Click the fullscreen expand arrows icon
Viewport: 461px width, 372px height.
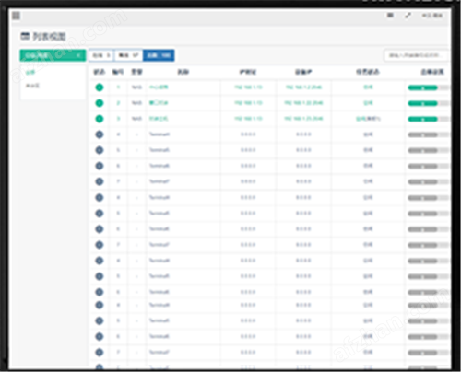(408, 16)
